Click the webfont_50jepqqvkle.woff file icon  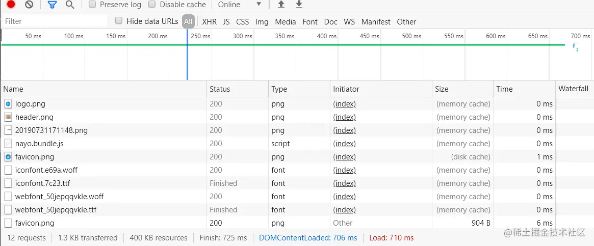(x=8, y=197)
